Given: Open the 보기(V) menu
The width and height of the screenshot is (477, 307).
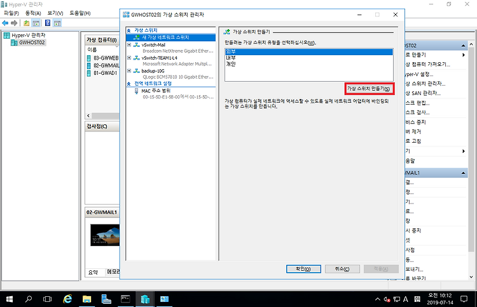Looking at the screenshot, I should tap(55, 13).
